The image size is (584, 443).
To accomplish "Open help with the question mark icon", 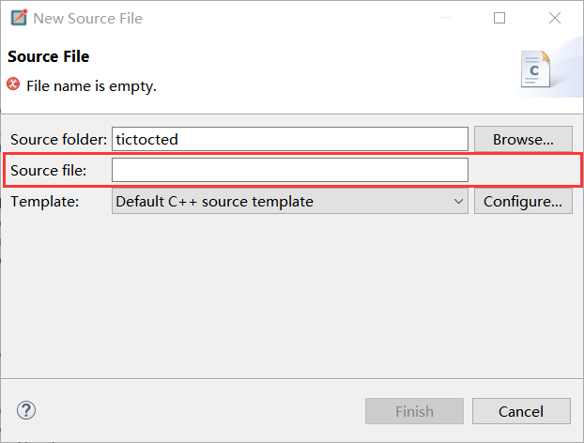I will [26, 410].
